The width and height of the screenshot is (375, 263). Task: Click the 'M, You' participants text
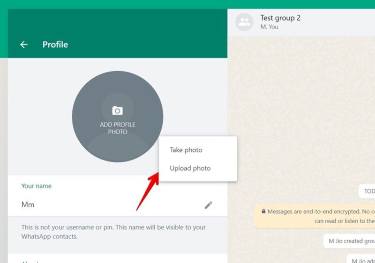tap(269, 27)
